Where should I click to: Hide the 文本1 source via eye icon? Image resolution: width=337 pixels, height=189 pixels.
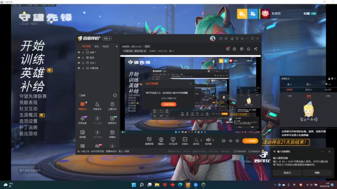79,63
